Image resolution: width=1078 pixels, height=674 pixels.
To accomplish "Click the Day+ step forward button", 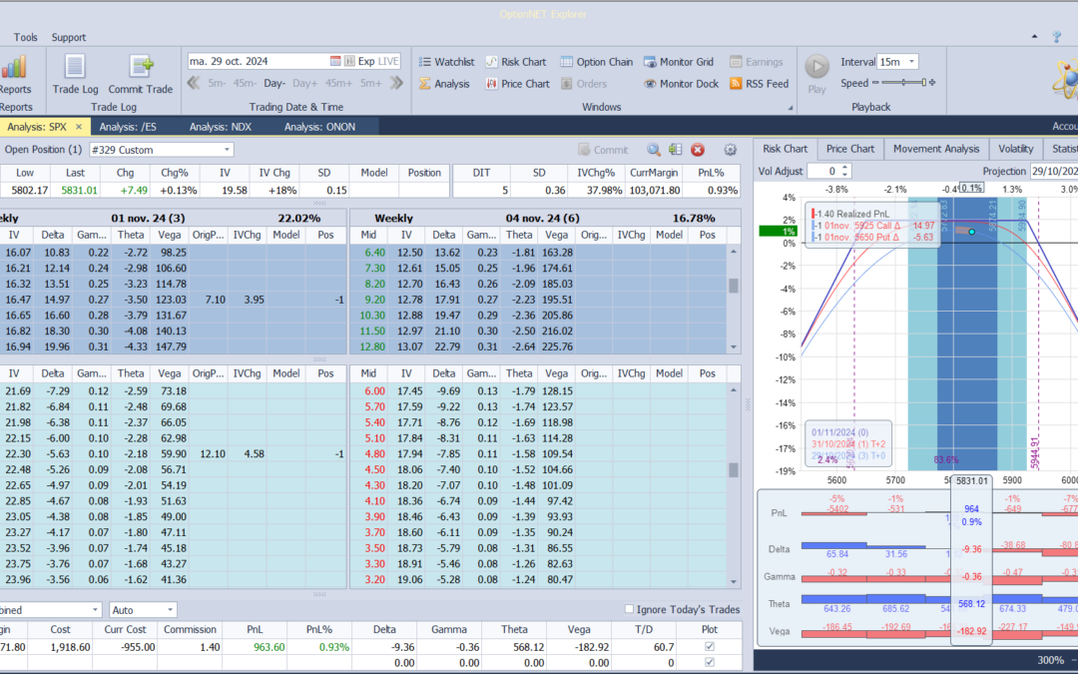I will point(305,84).
